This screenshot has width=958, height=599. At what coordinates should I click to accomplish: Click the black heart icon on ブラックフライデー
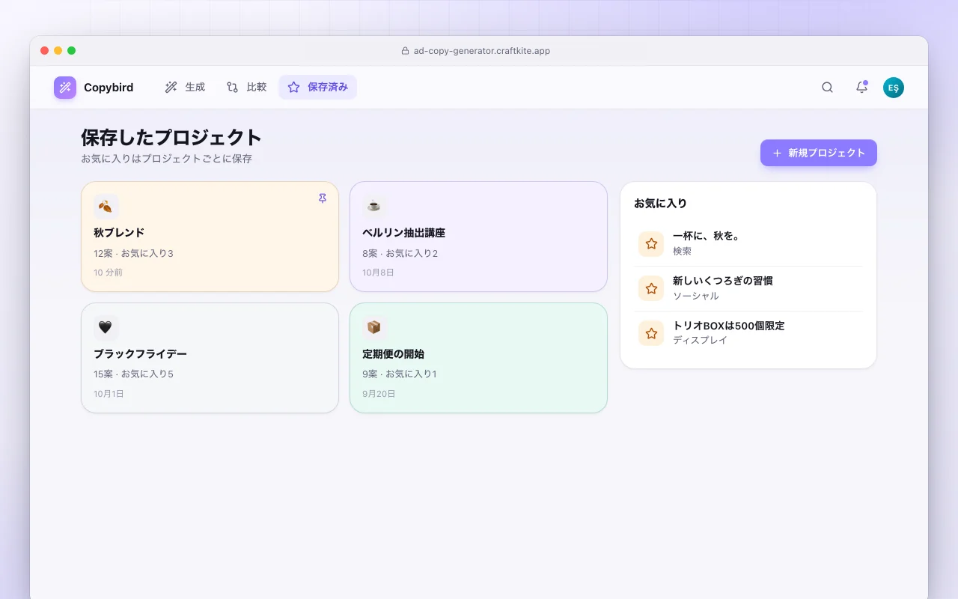106,327
